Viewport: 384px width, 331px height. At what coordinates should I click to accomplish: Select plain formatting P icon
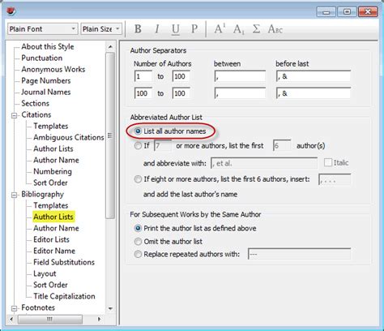pos(194,28)
